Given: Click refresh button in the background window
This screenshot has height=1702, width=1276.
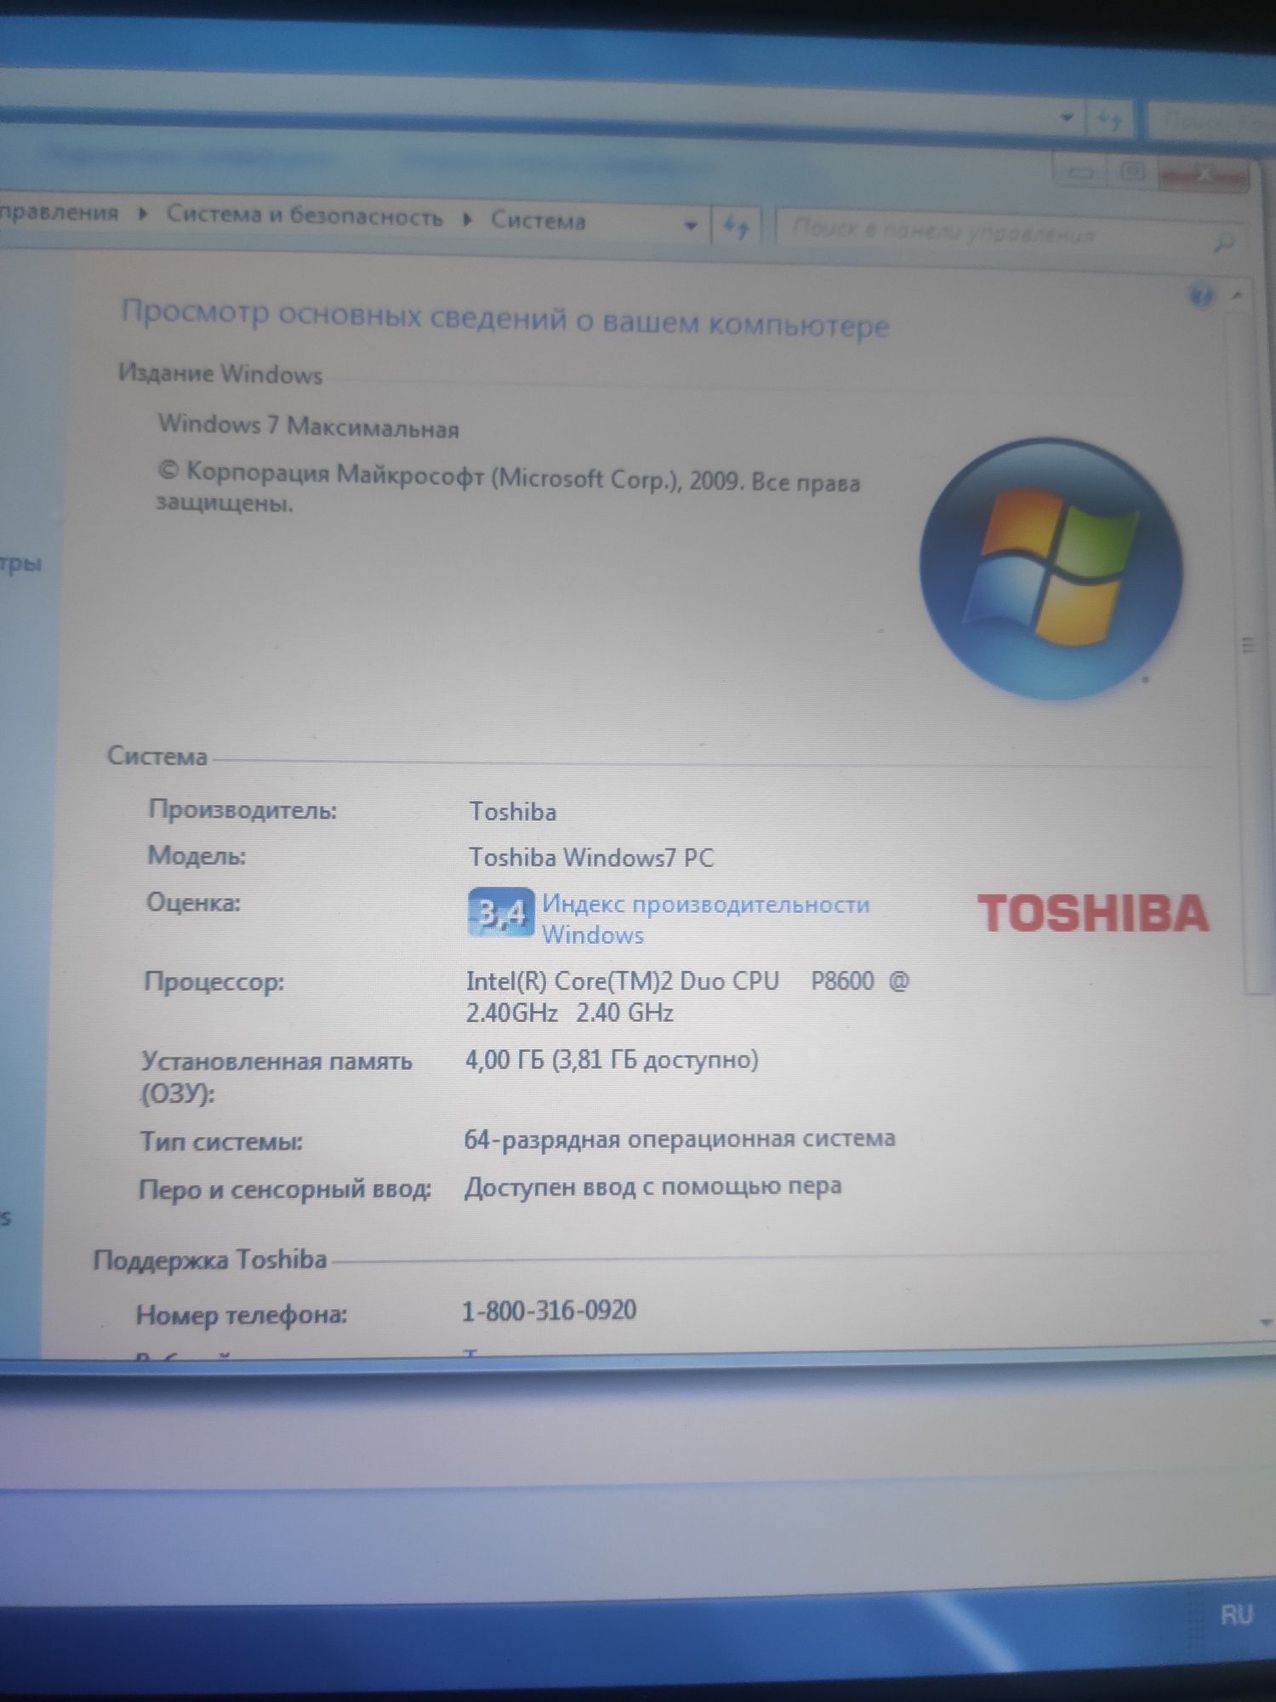Looking at the screenshot, I should coord(1109,121).
